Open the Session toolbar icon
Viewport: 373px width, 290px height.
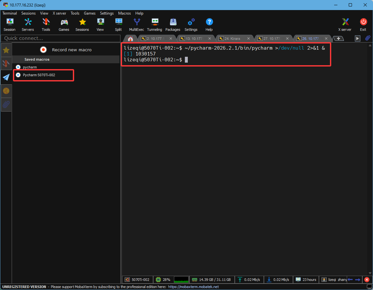(x=9, y=25)
